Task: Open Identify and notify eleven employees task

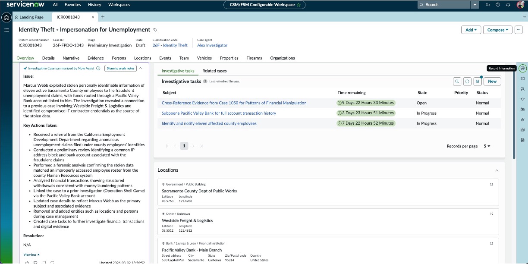Action: click(209, 123)
